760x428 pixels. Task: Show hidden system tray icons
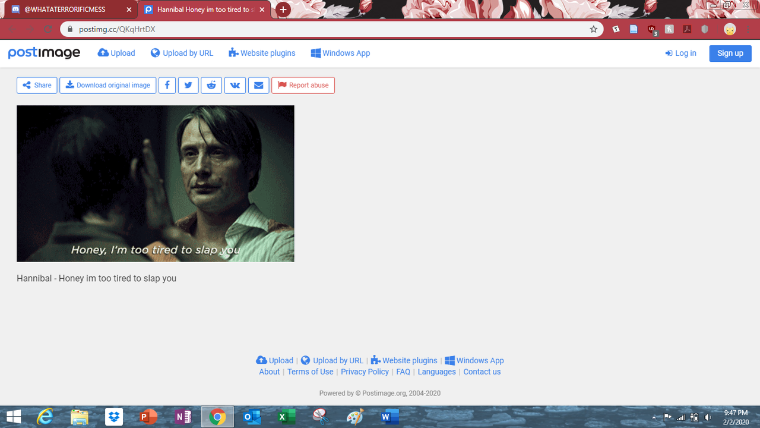[654, 417]
